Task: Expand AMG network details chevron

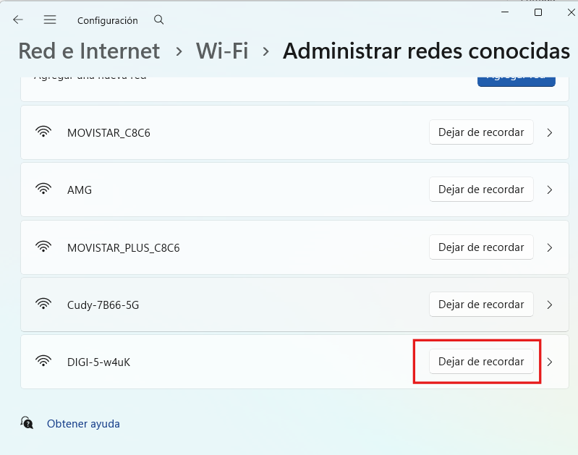Action: pyautogui.click(x=550, y=190)
